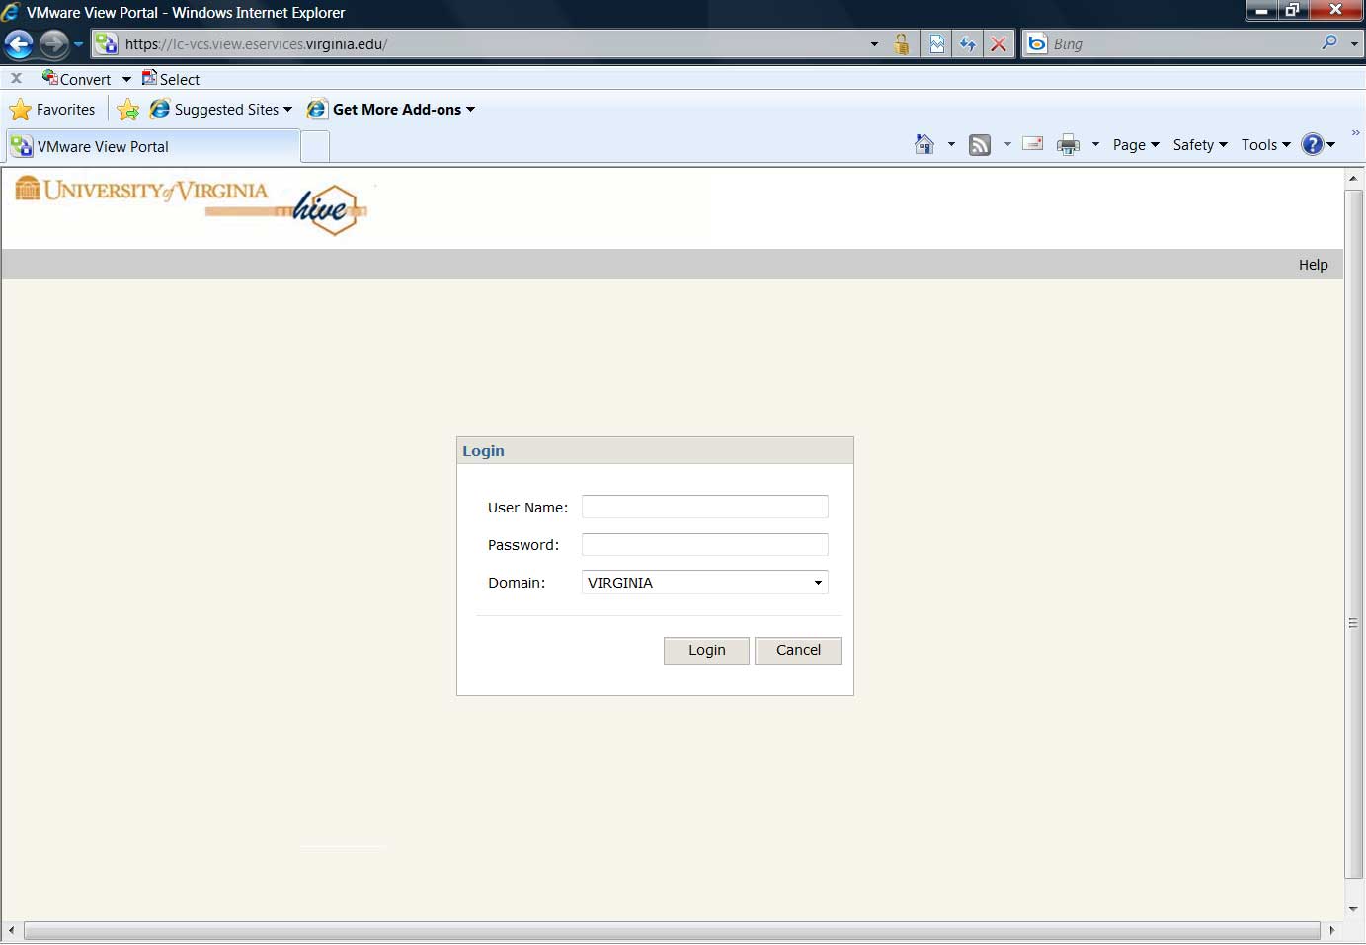Click the Login button
The image size is (1366, 945).
tap(706, 650)
